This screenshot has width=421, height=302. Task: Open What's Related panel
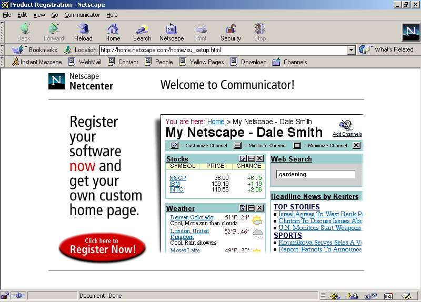(386, 49)
